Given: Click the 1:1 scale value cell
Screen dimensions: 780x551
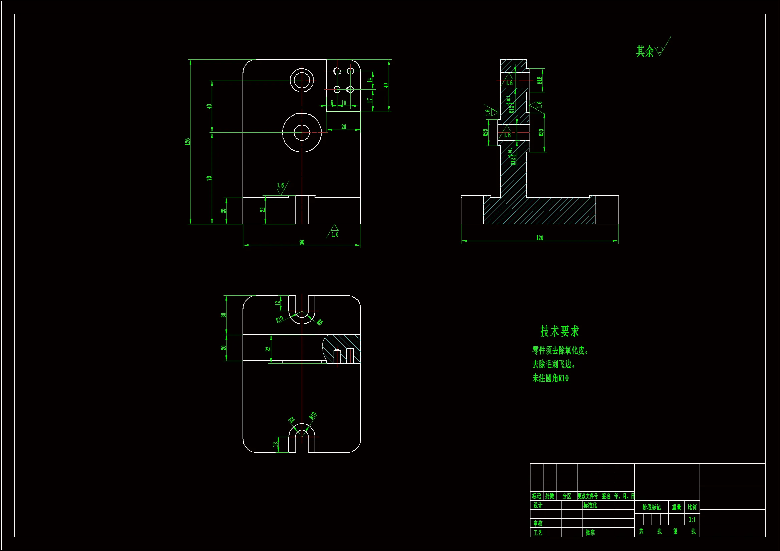Looking at the screenshot, I should coord(692,519).
